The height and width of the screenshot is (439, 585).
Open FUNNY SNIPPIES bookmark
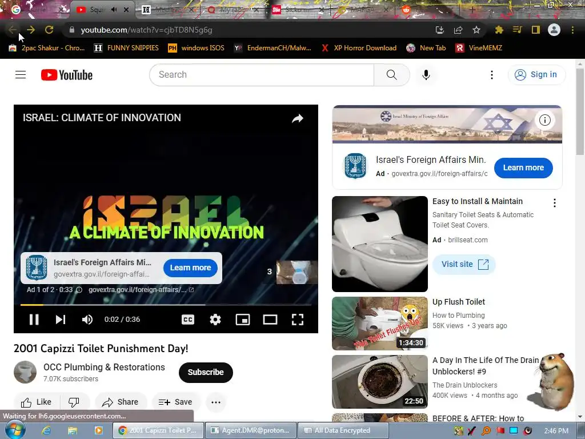pos(126,48)
